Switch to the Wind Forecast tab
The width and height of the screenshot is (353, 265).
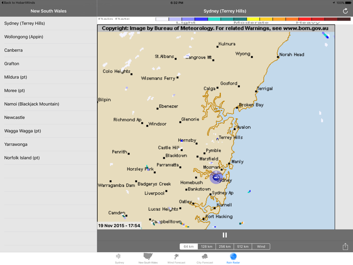click(x=176, y=259)
